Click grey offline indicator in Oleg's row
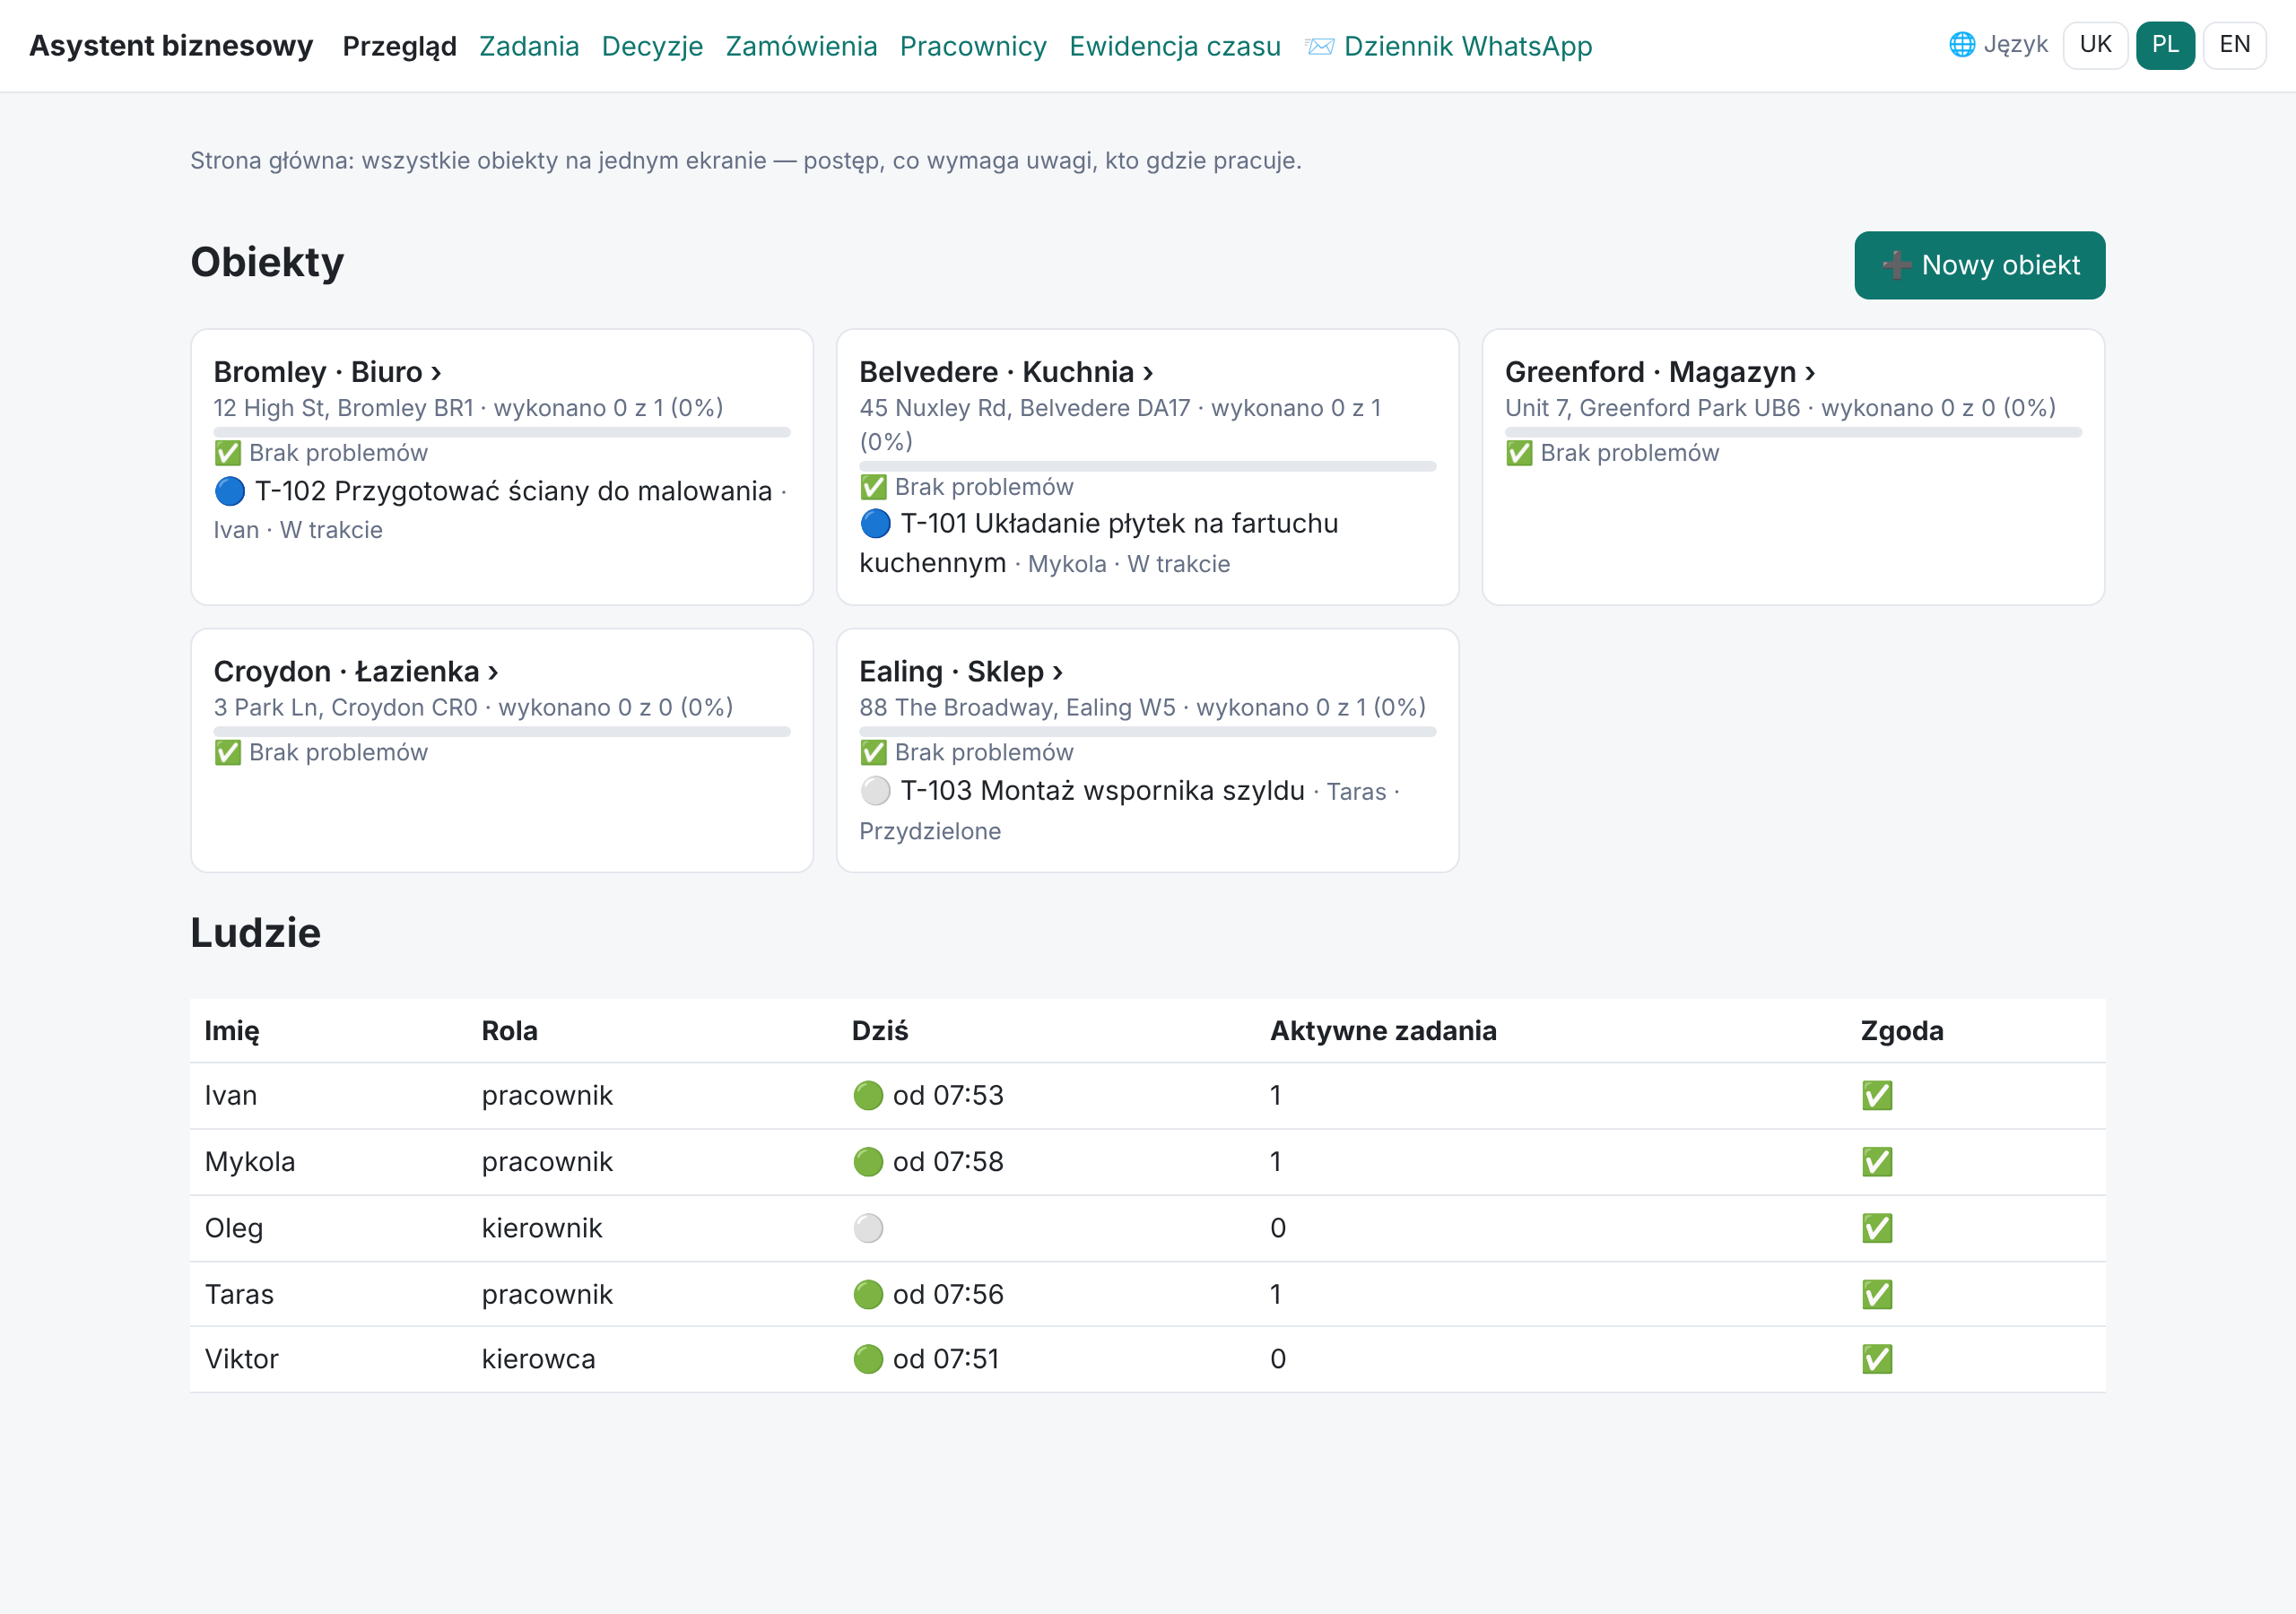 pyautogui.click(x=868, y=1228)
